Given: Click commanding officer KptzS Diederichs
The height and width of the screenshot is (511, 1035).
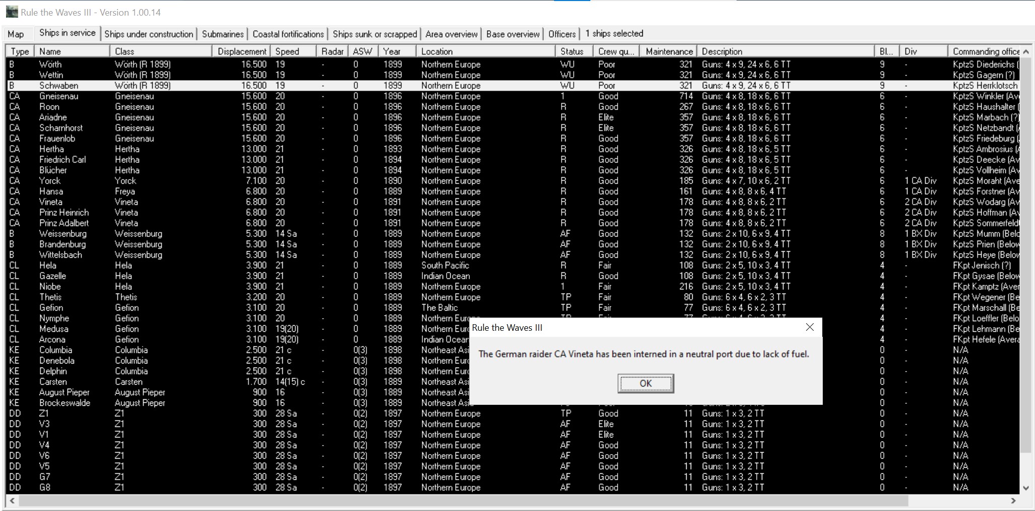Looking at the screenshot, I should (986, 64).
